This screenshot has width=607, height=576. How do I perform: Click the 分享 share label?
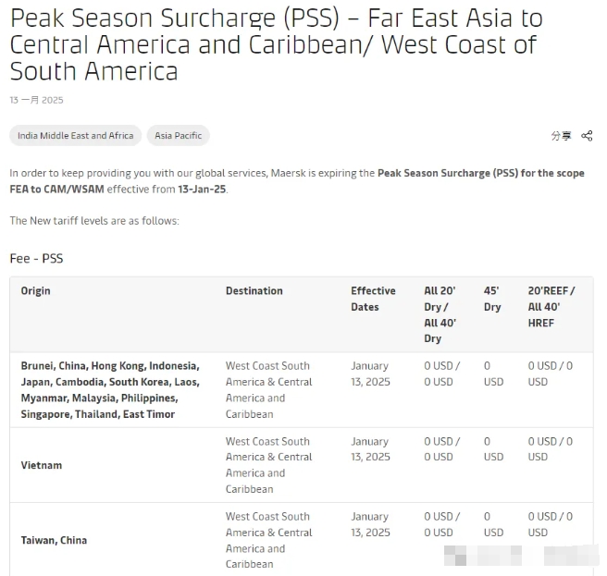point(561,136)
